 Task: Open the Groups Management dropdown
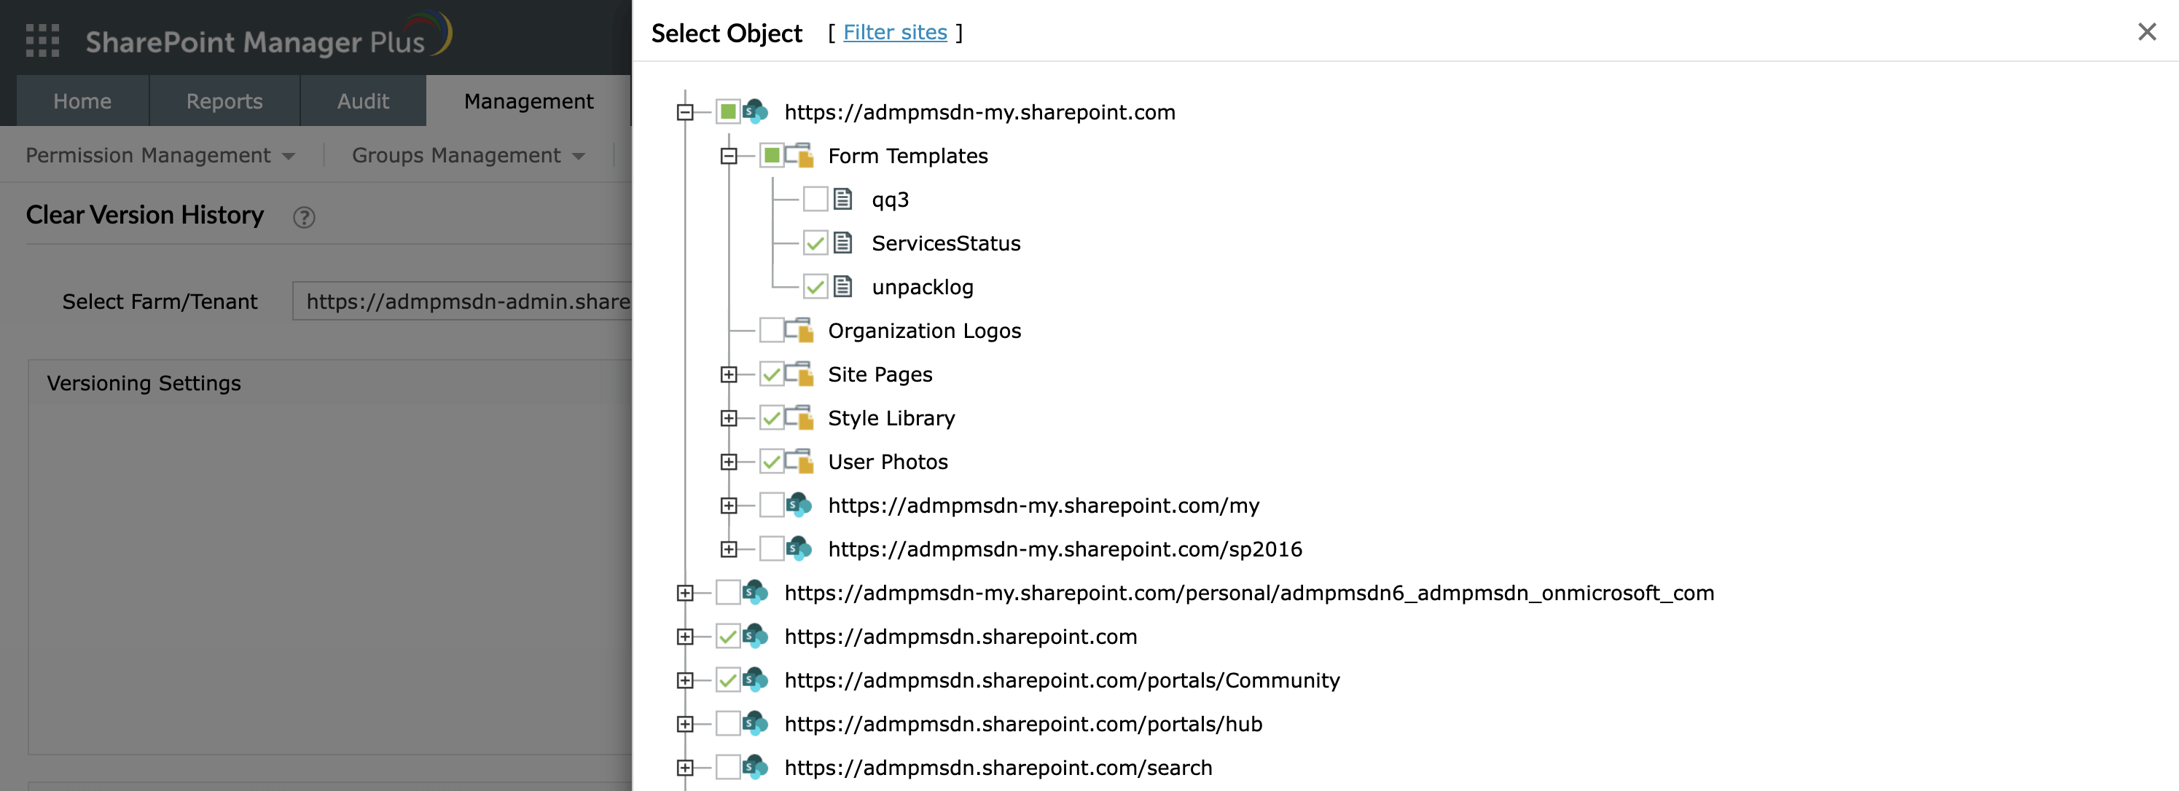[469, 155]
